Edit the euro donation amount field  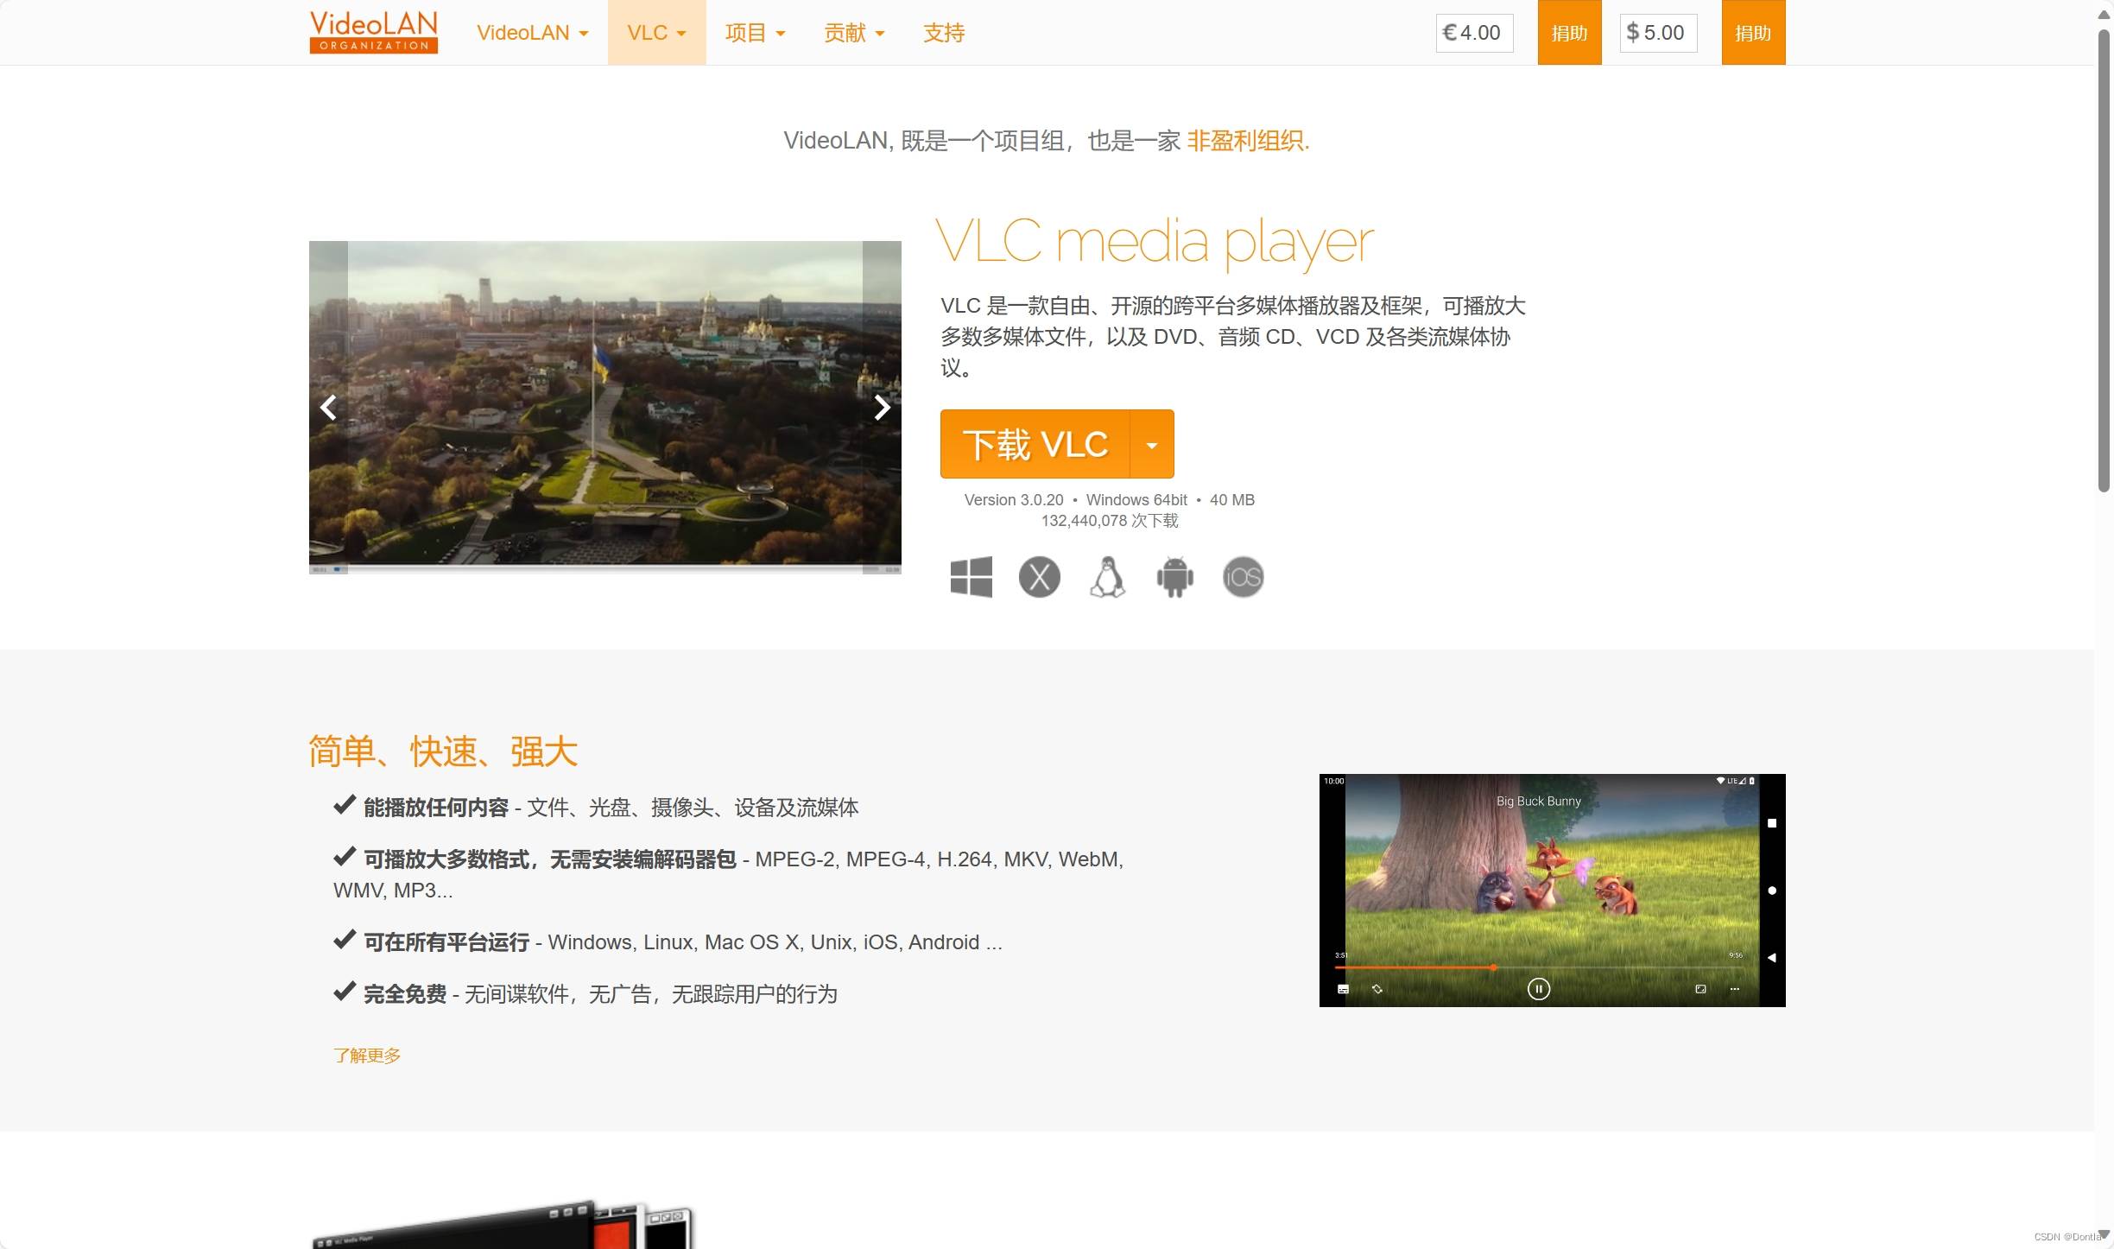(x=1474, y=33)
